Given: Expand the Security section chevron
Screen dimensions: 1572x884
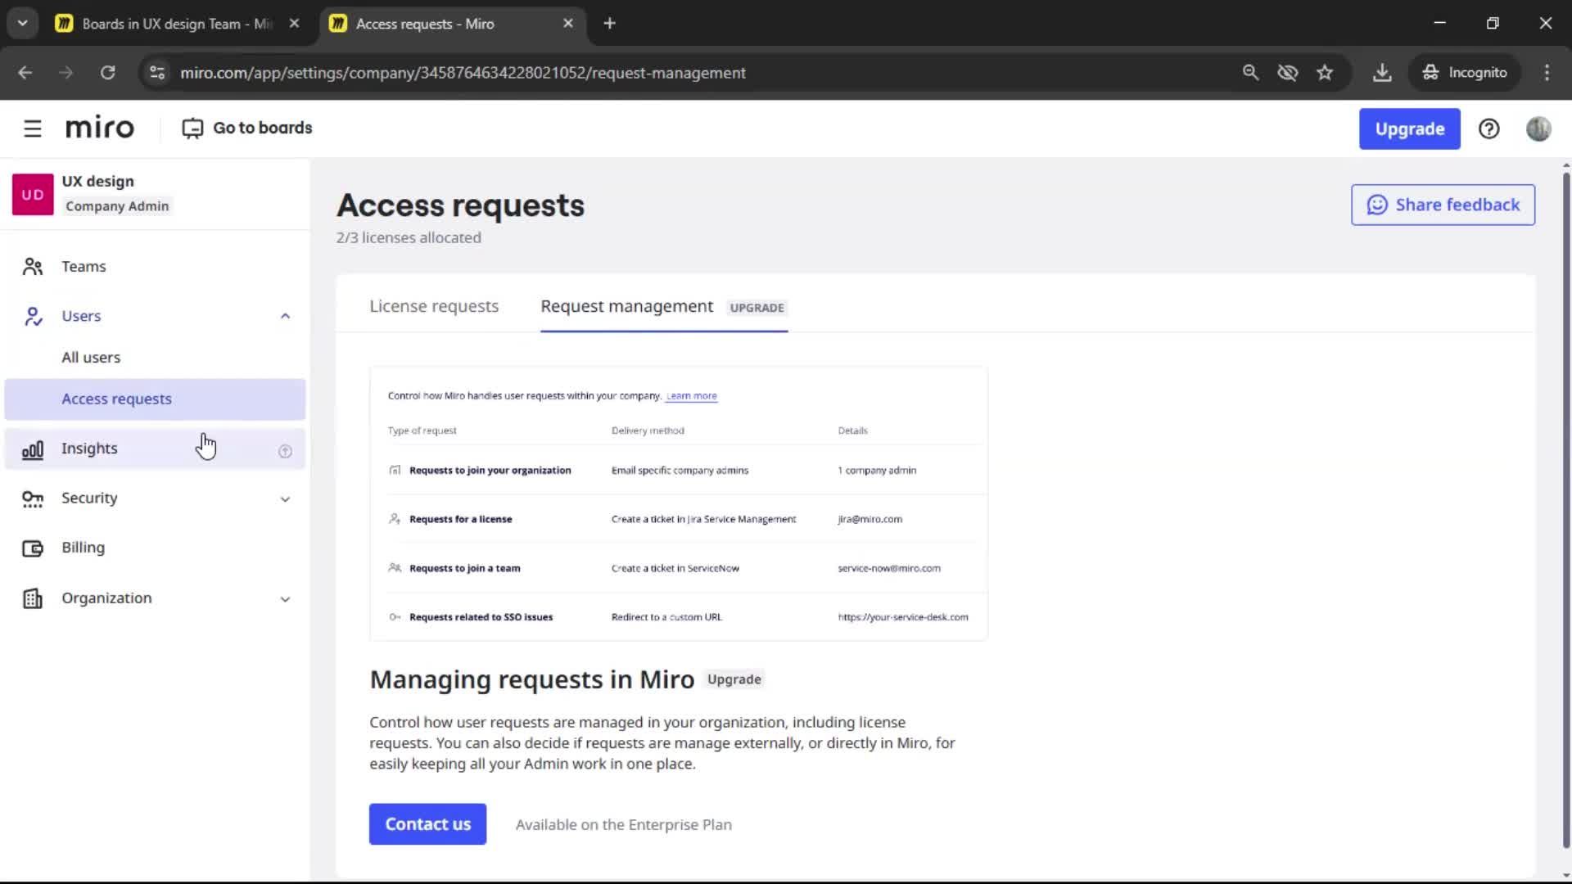Looking at the screenshot, I should point(285,498).
